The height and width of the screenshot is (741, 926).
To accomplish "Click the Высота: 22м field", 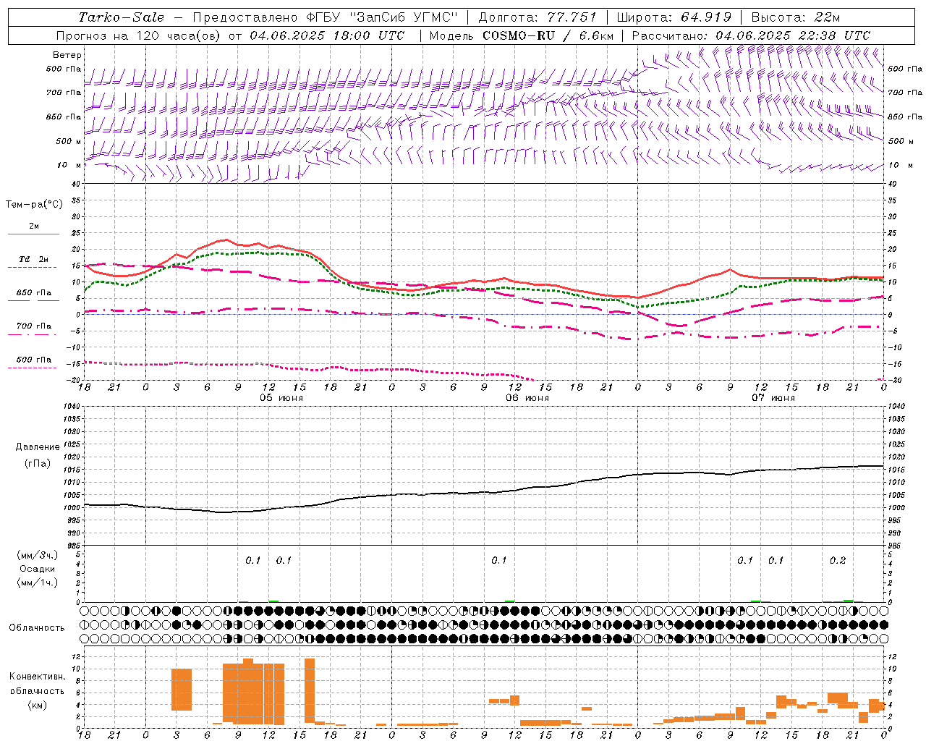I will [x=795, y=17].
